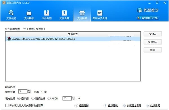The height and width of the screenshot is (110, 169).
Task: Select the ASCII fill radio button
Action: [x=49, y=99]
